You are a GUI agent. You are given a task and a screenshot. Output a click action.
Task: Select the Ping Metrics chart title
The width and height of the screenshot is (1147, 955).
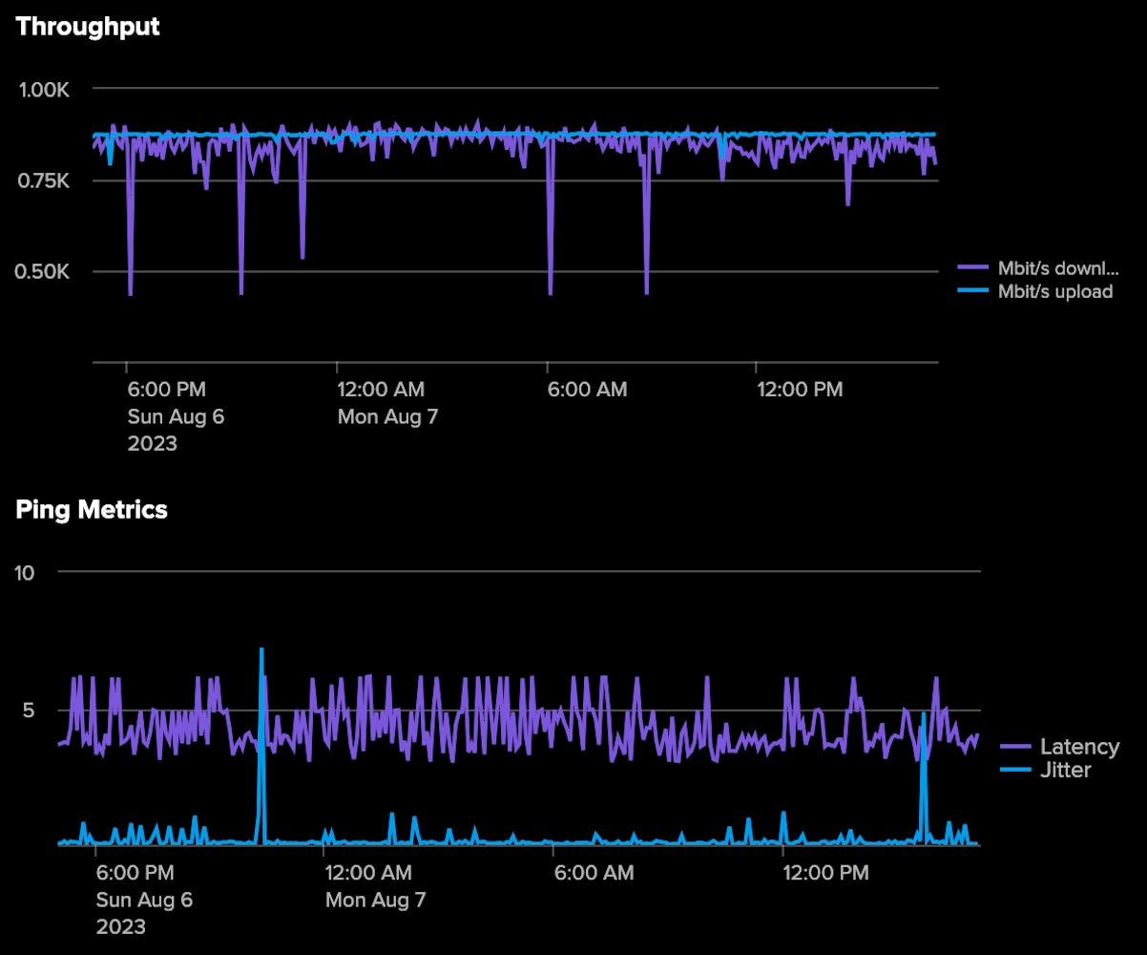[x=92, y=510]
